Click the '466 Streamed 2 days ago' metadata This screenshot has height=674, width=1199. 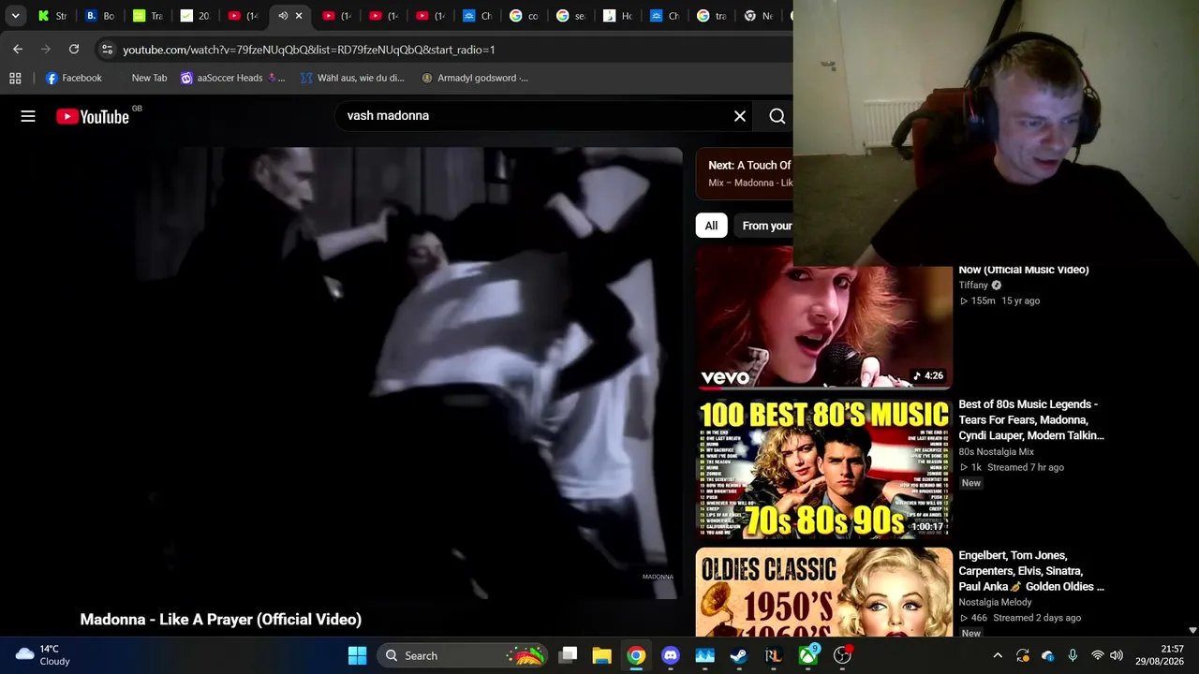[x=1020, y=618]
